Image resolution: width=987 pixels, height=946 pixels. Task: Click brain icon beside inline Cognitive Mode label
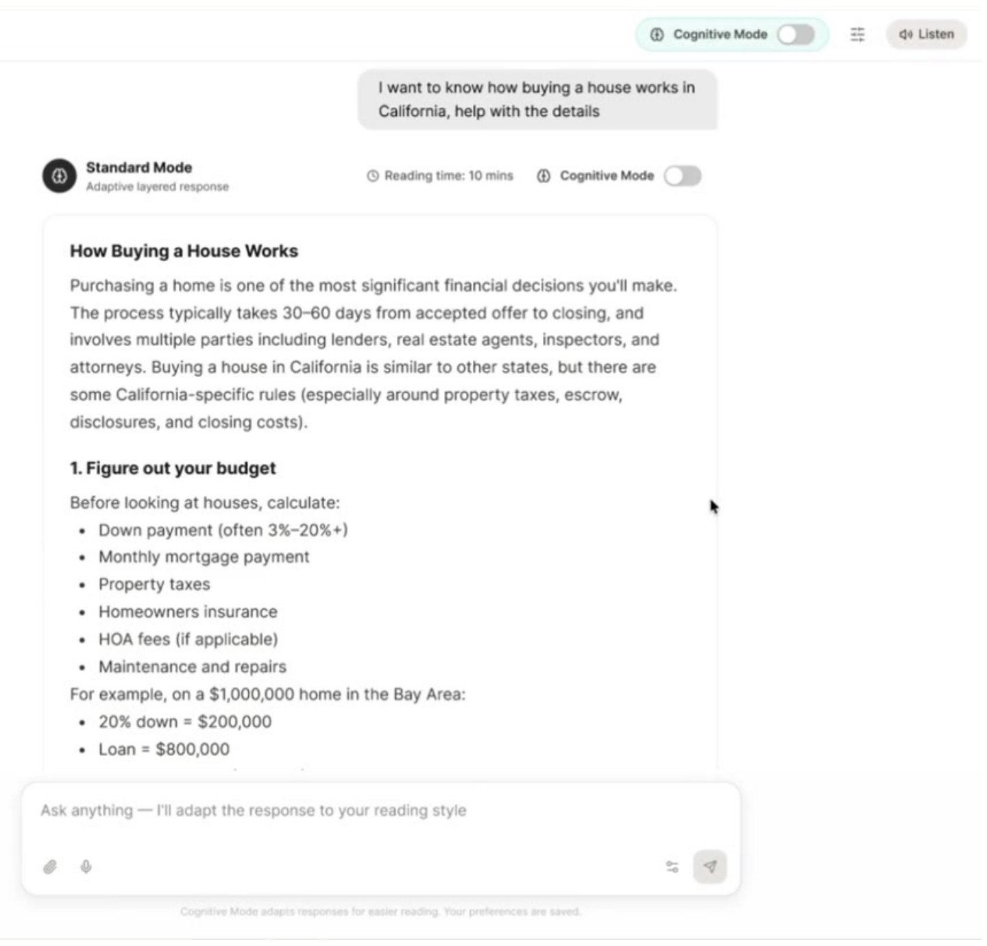click(544, 176)
